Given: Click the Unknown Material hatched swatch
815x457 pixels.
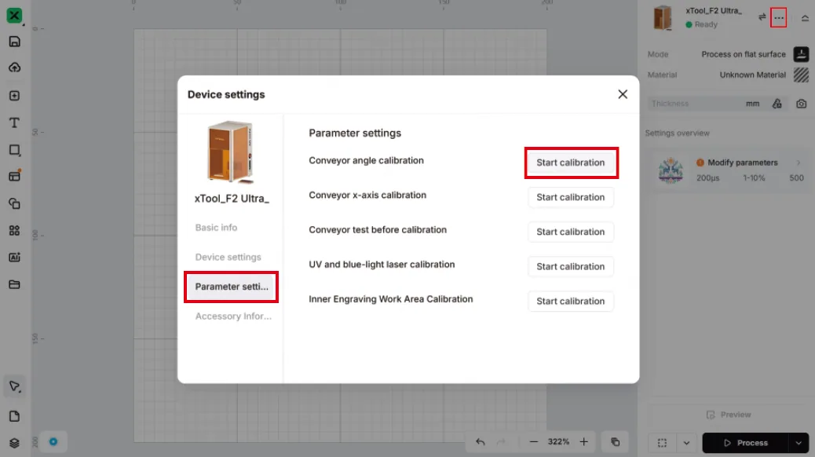Looking at the screenshot, I should click(801, 75).
